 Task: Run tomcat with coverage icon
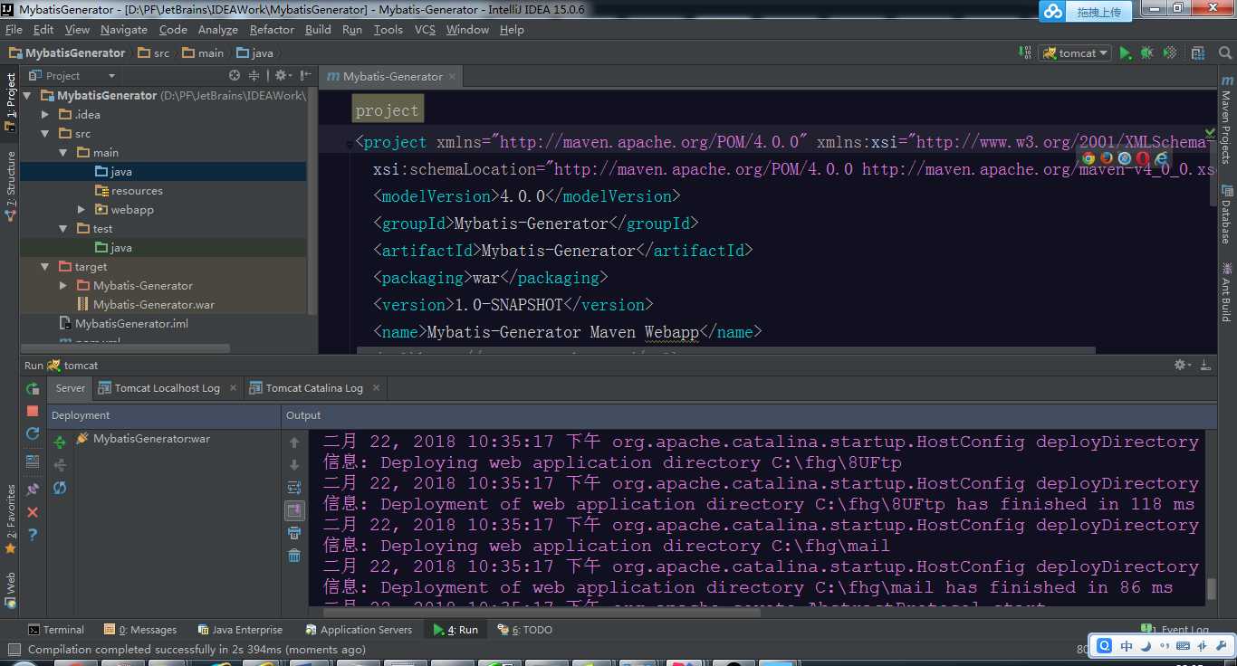(x=1170, y=53)
